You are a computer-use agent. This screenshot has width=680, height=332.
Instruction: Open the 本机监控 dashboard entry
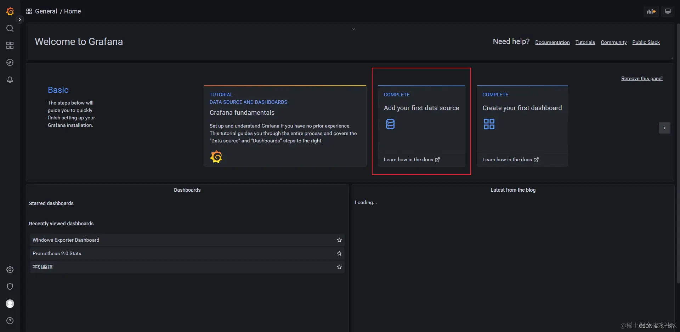coord(187,267)
